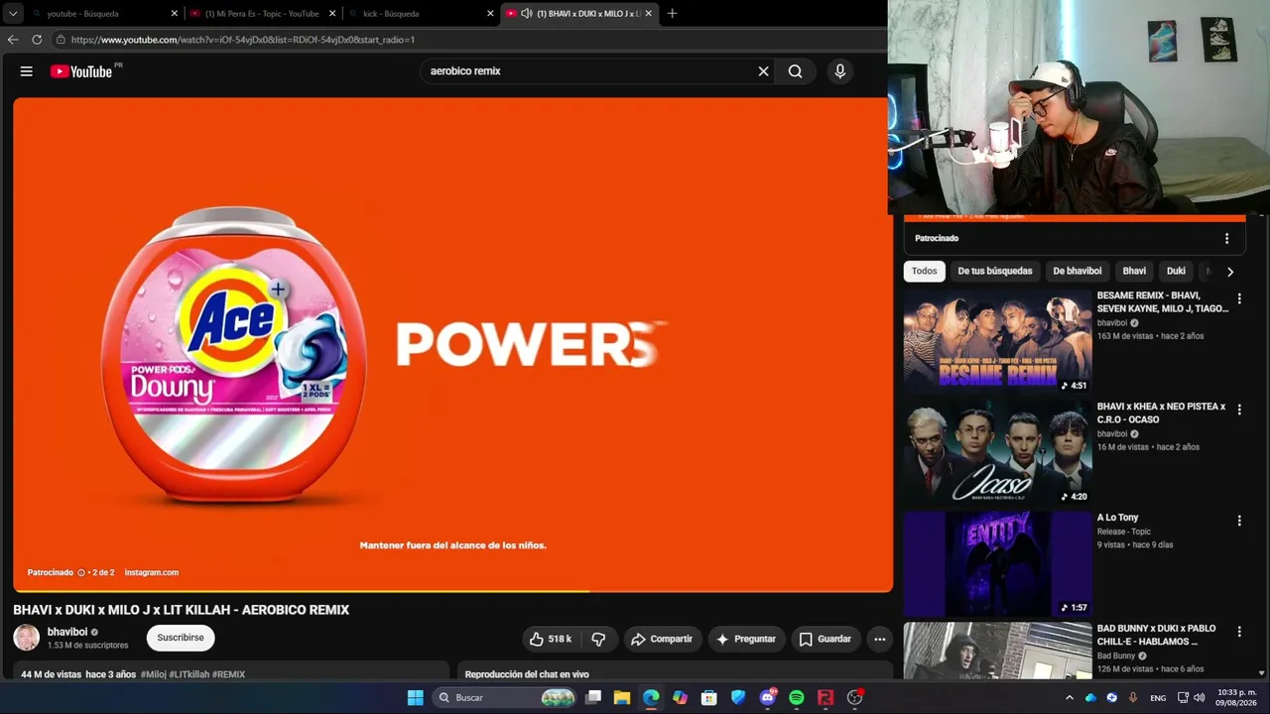This screenshot has height=714, width=1270.
Task: Mute audio on the BHAVI tab
Action: (526, 14)
